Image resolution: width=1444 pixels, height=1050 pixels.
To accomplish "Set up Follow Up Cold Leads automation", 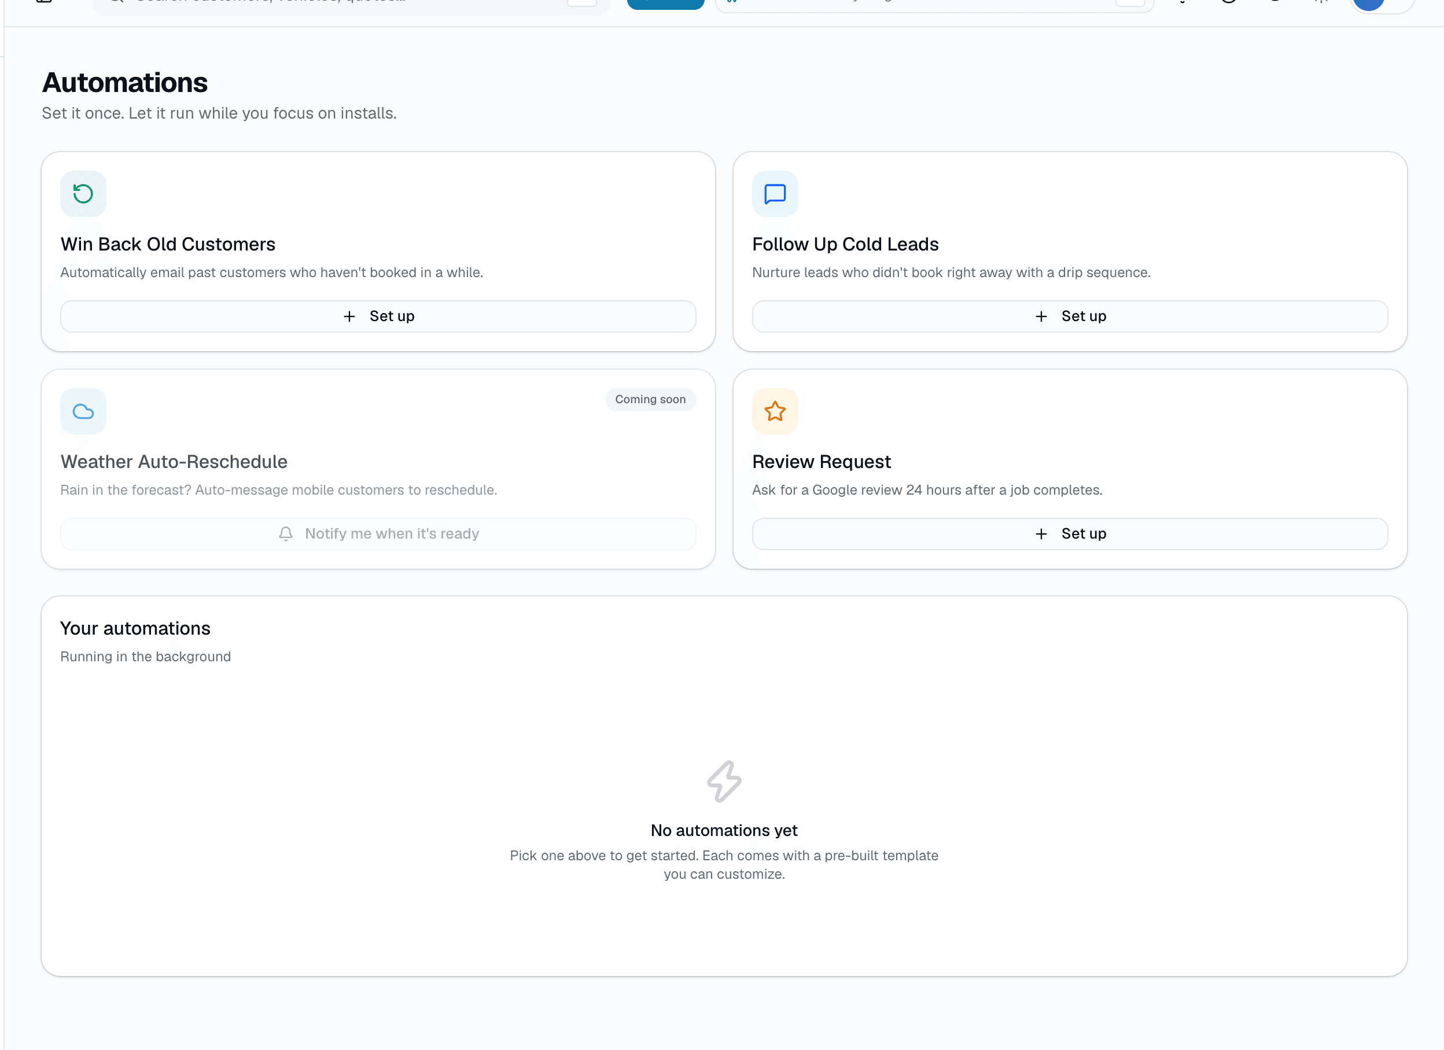I will tap(1070, 316).
